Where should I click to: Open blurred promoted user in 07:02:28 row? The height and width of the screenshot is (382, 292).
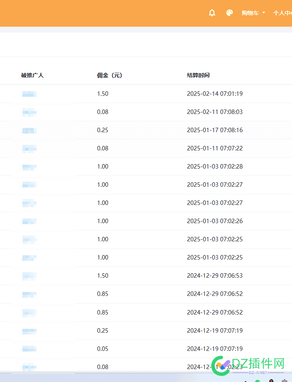point(29,167)
